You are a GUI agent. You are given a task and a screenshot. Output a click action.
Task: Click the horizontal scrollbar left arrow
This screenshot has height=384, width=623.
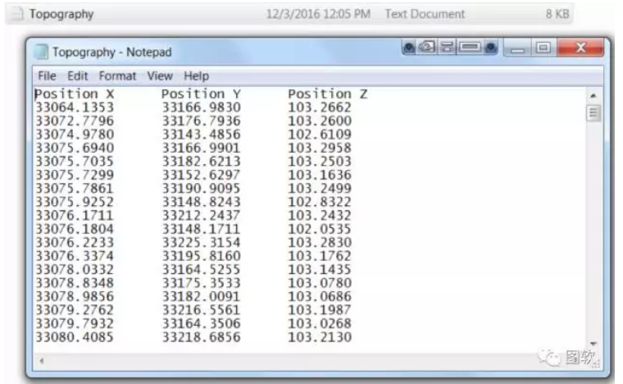tap(41, 361)
